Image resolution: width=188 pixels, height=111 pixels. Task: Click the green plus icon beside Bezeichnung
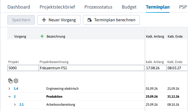(42, 36)
